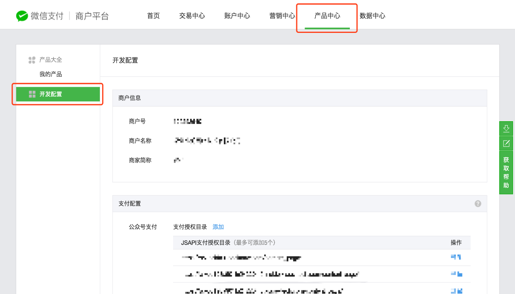Open 我的产品 in the sidebar

click(51, 74)
